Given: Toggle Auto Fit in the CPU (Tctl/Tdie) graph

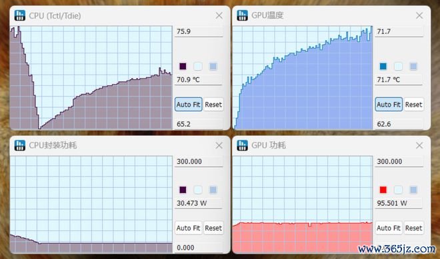Looking at the screenshot, I should tap(188, 105).
